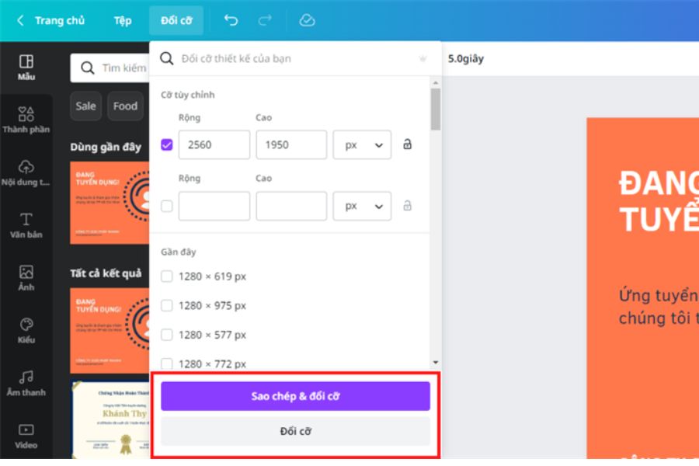Open the Âm thanh audio panel
Image resolution: width=699 pixels, height=466 pixels.
26,384
